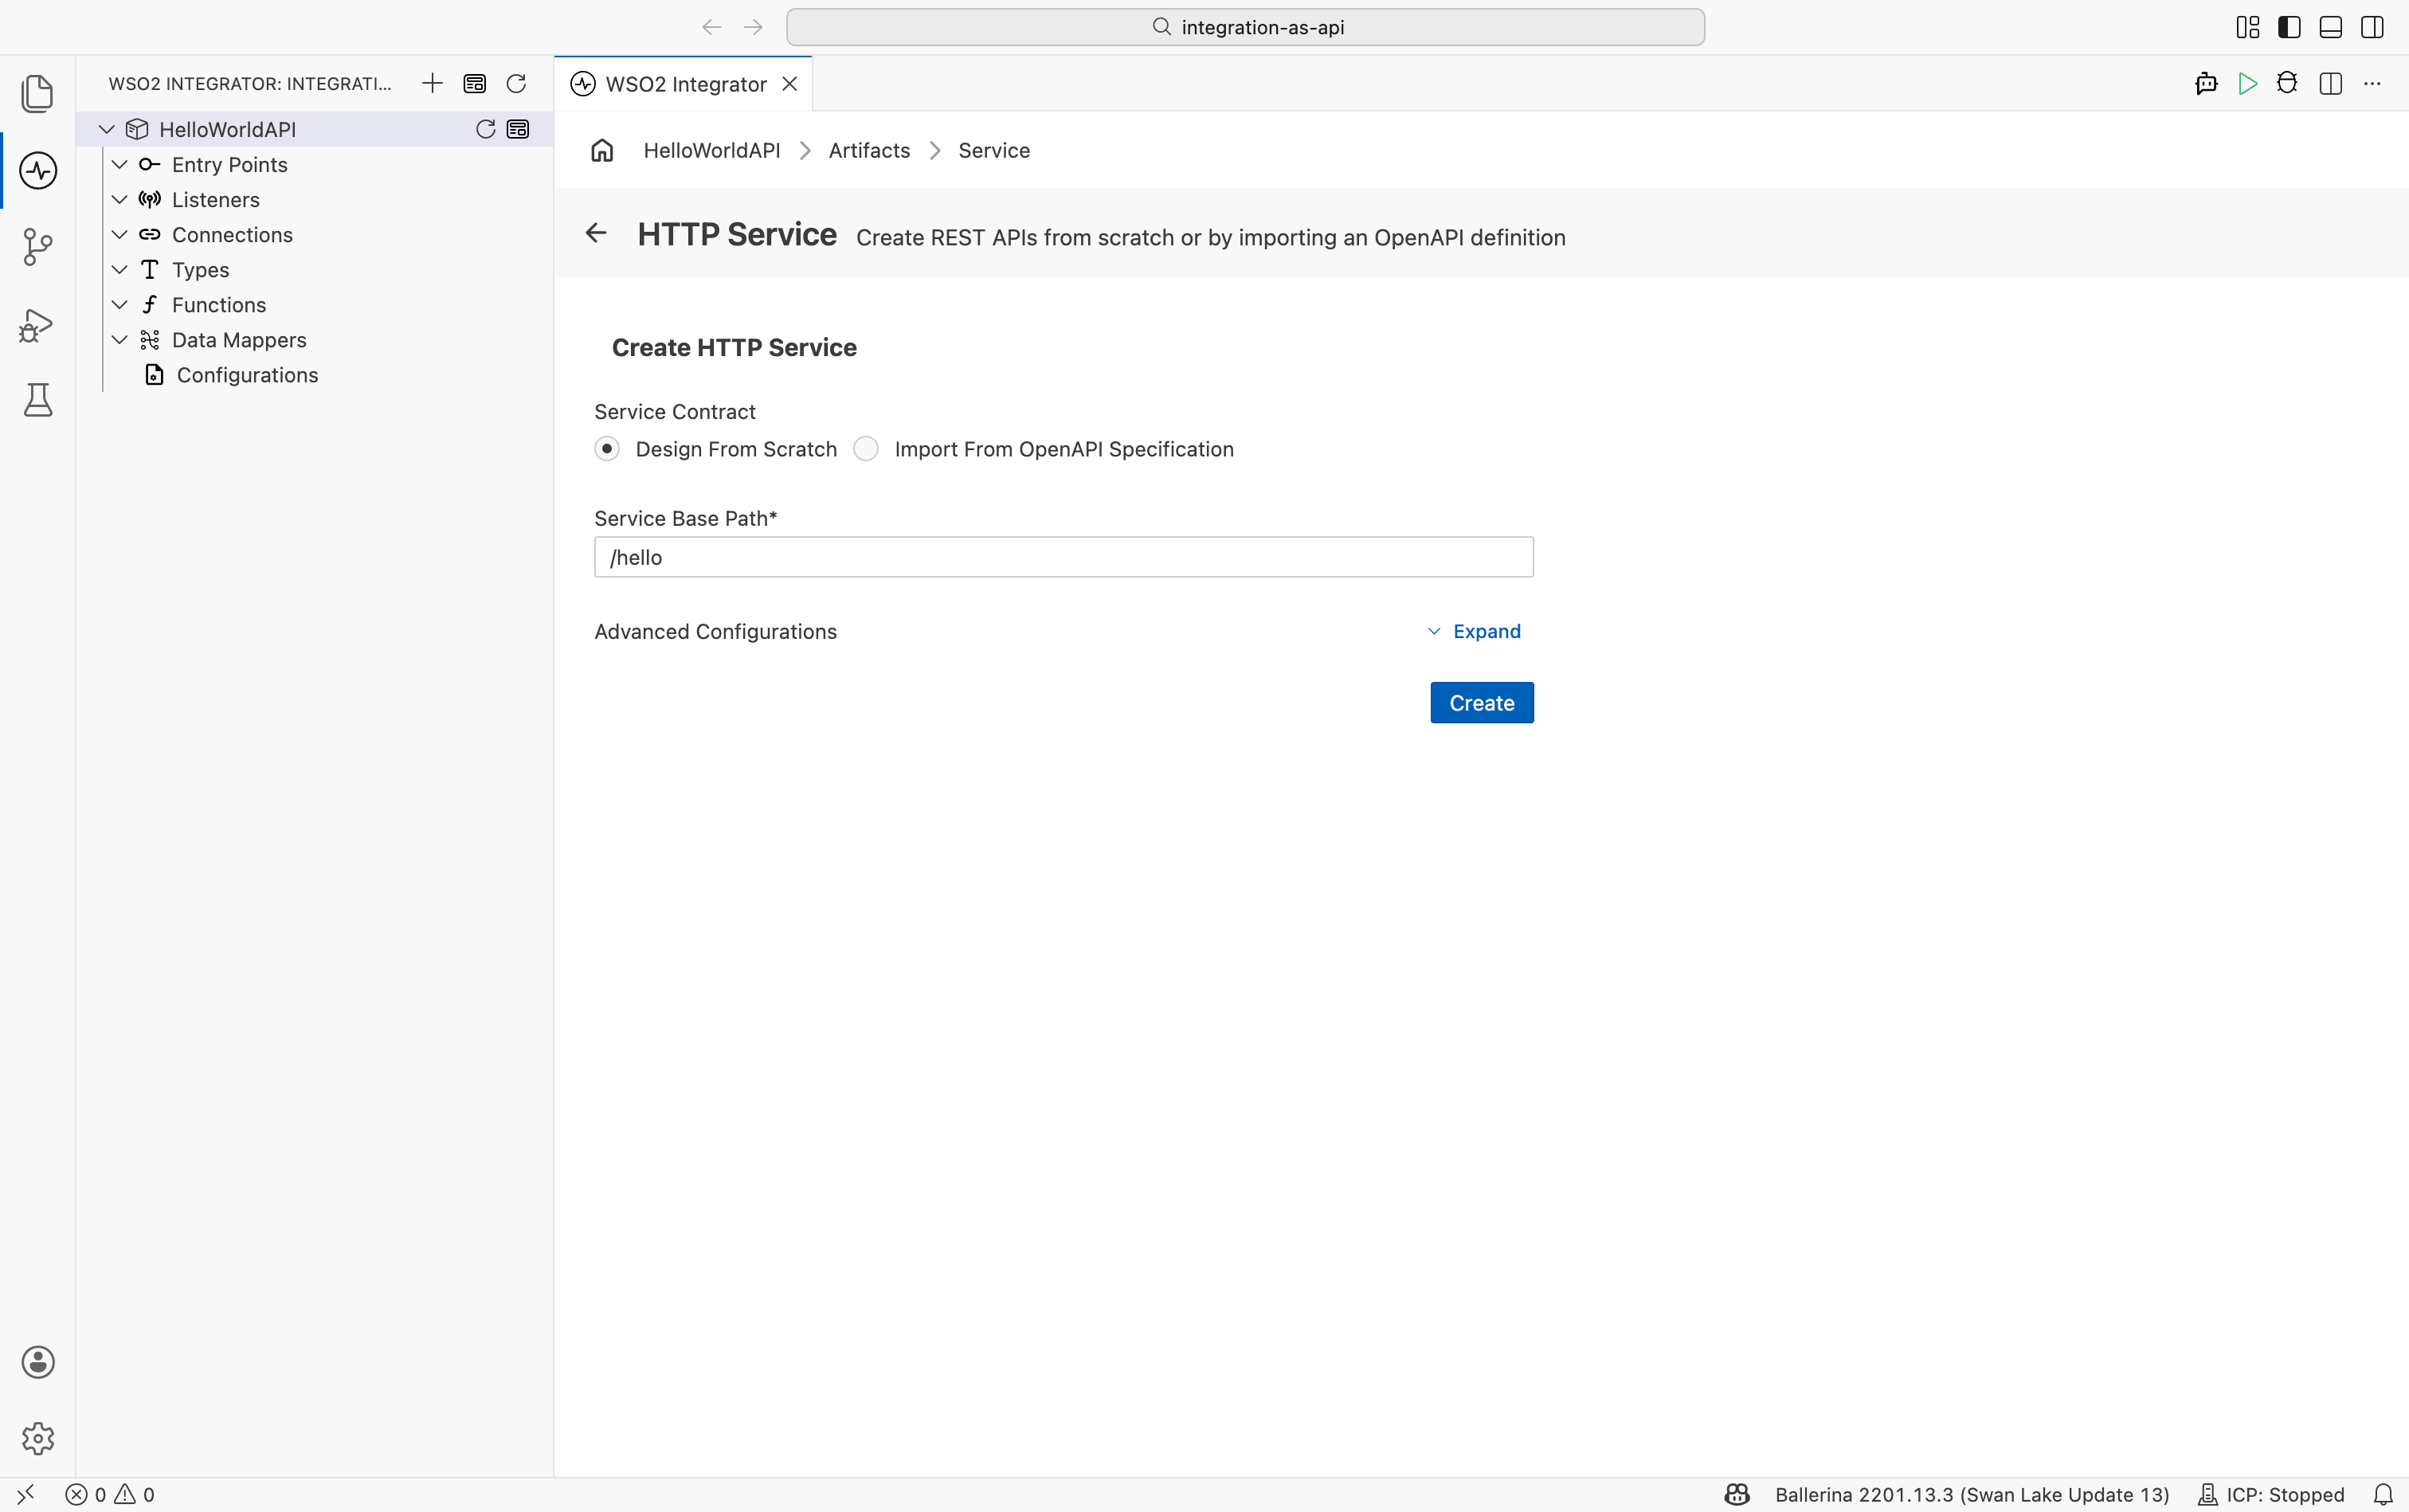Viewport: 2409px width, 1512px height.
Task: Open the Accounts menu icon
Action: click(x=38, y=1362)
